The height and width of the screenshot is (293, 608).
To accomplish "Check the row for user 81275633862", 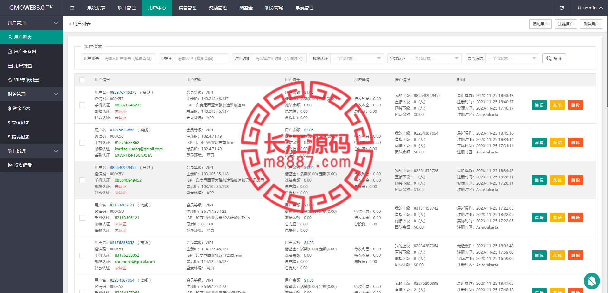I will pos(82,143).
